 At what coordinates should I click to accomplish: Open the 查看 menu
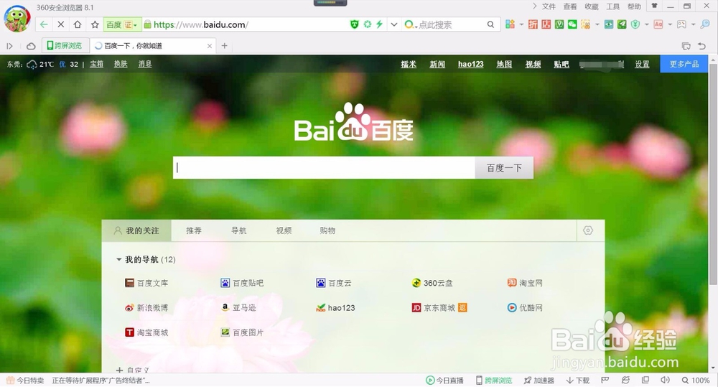tap(570, 6)
